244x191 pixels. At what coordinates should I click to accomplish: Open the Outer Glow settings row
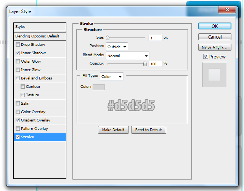(x=40, y=62)
